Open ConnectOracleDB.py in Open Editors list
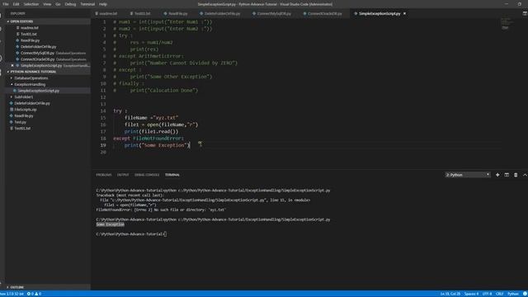The width and height of the screenshot is (528, 297). pos(37,59)
